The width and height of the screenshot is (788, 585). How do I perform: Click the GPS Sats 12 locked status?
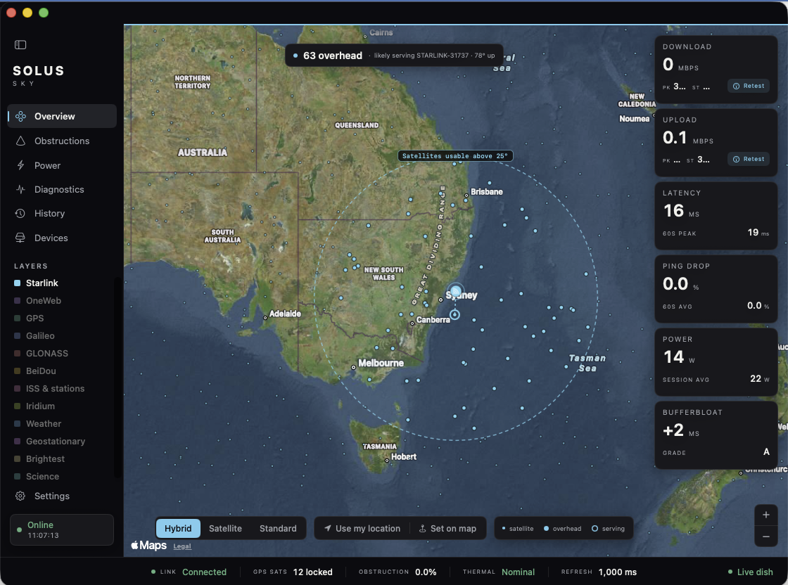tap(293, 572)
